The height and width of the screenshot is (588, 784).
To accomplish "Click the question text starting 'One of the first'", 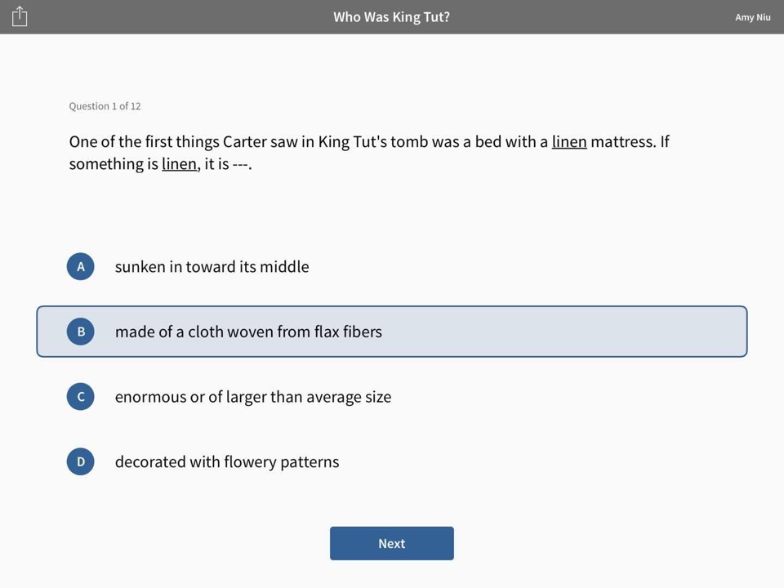I will [369, 153].
